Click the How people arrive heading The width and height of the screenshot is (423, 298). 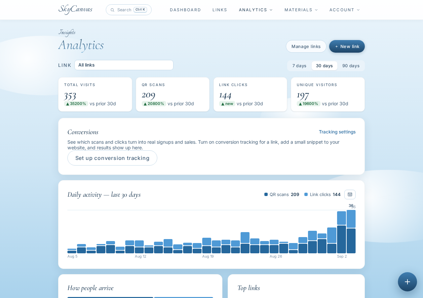click(91, 288)
